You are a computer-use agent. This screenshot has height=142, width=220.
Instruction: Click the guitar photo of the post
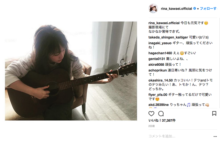pos(71,71)
